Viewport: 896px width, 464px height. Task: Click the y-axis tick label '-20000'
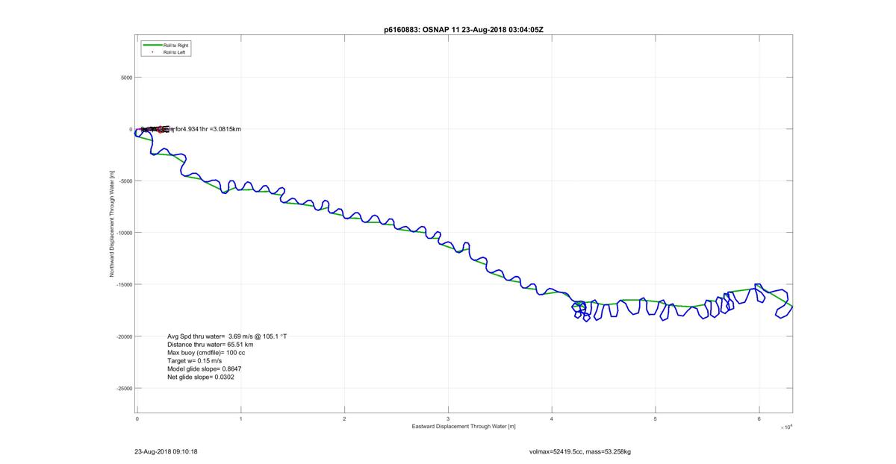point(123,336)
